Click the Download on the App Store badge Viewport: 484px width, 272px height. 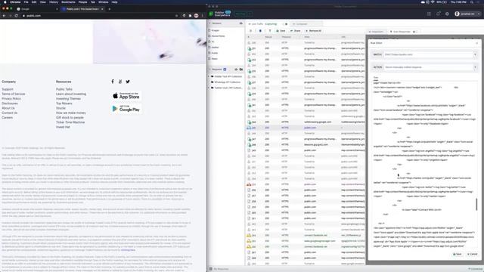(x=126, y=96)
